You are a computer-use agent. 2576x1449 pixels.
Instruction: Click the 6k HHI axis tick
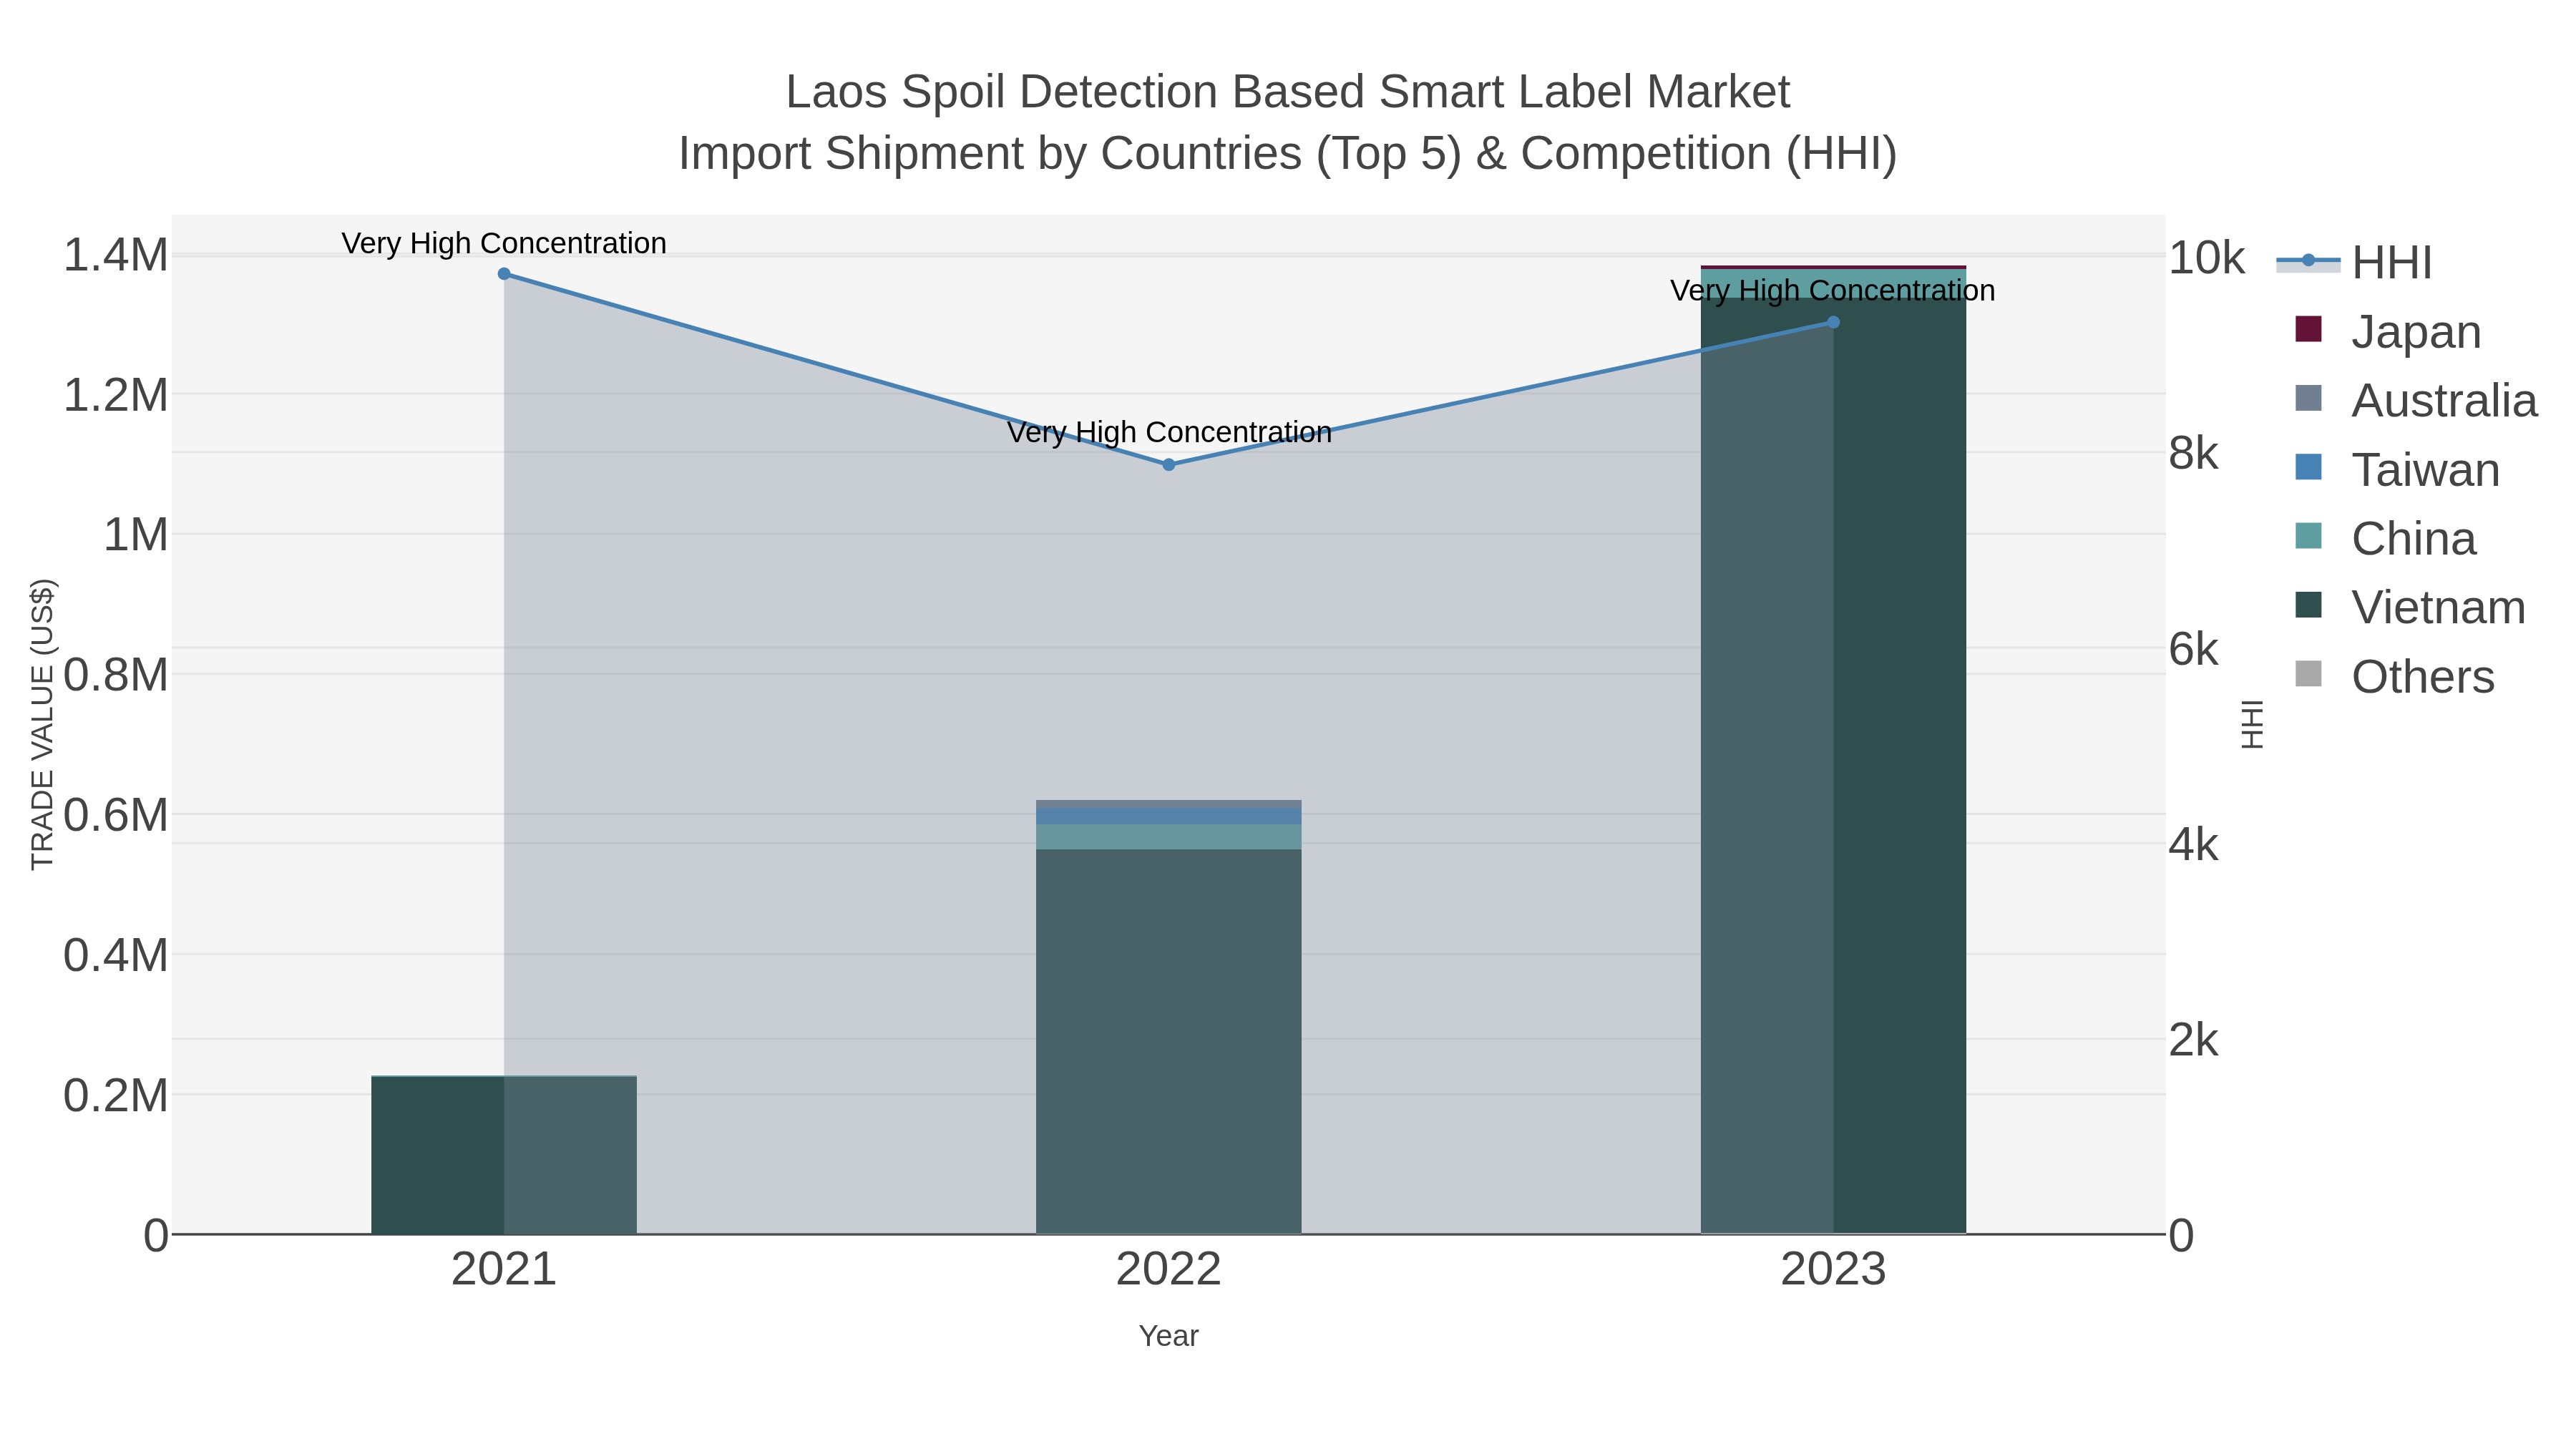(2193, 650)
